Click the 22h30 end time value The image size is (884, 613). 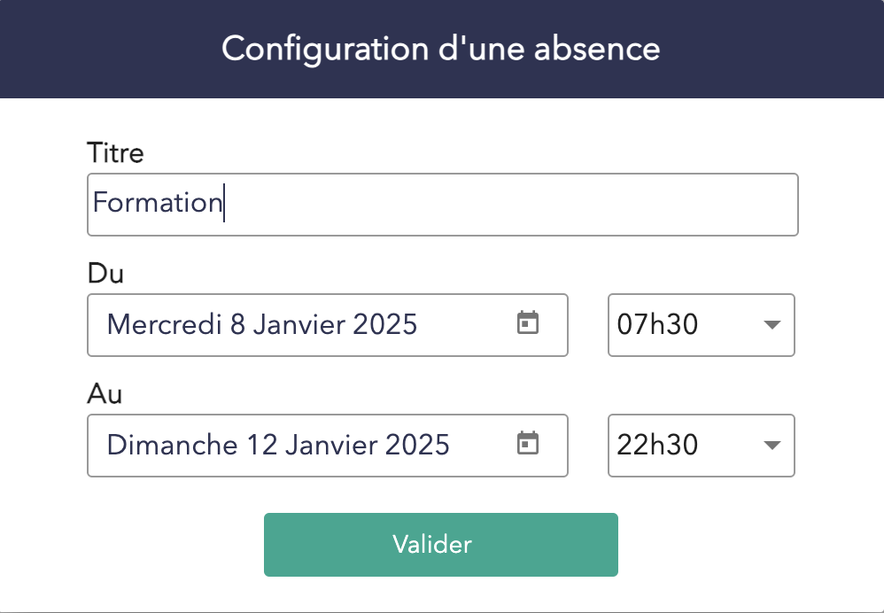pos(657,445)
